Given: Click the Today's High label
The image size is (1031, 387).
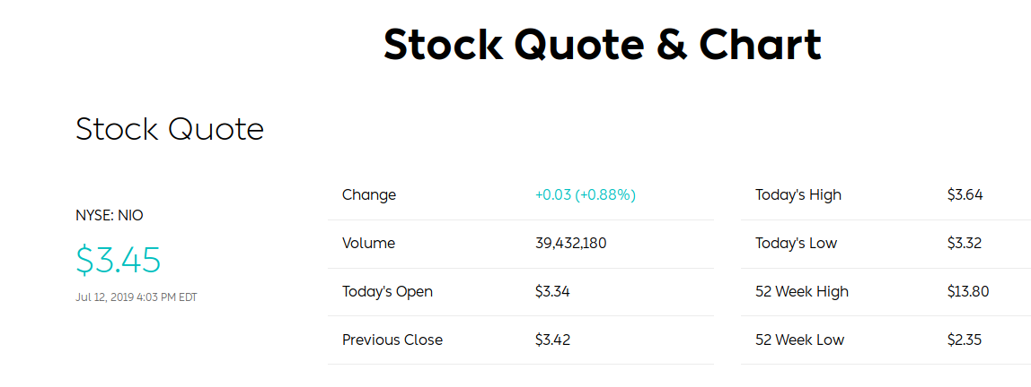Looking at the screenshot, I should coord(798,195).
